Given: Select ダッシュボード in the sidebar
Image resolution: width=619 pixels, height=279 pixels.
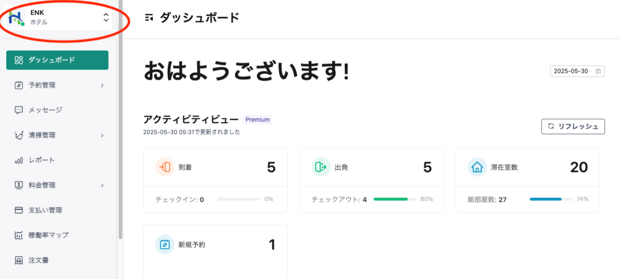Looking at the screenshot, I should point(57,60).
